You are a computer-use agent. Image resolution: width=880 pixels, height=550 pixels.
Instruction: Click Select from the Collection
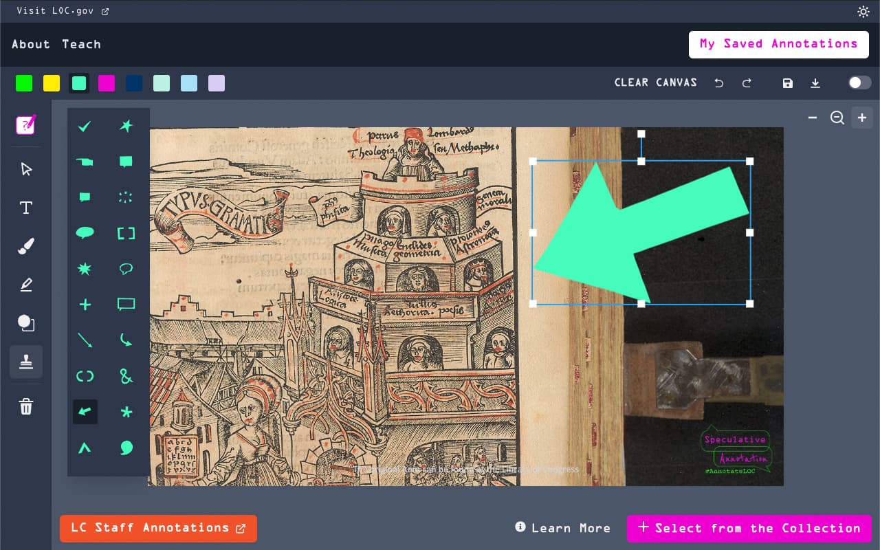coord(749,529)
